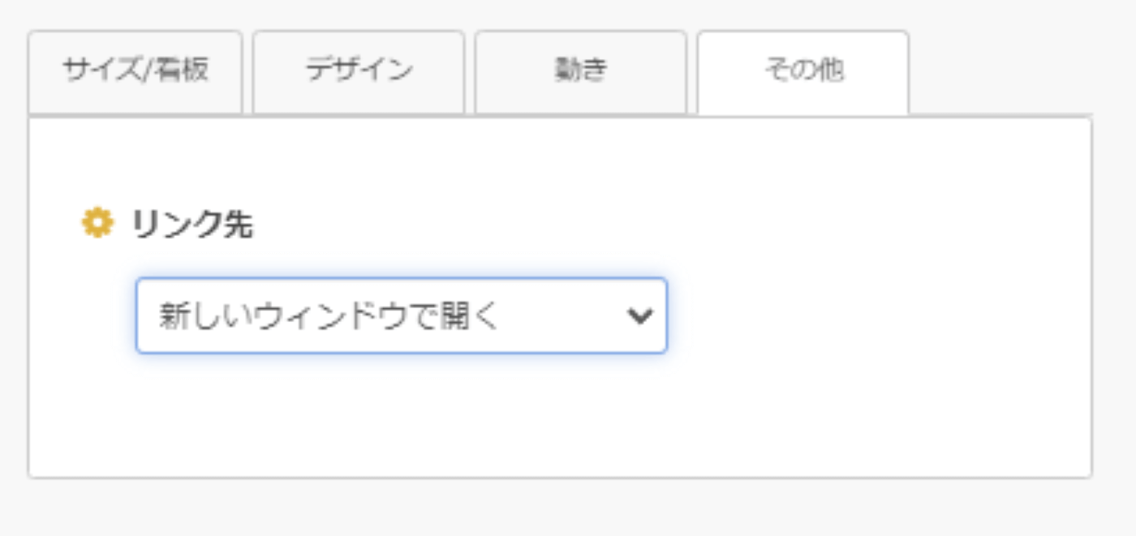The width and height of the screenshot is (1136, 536).
Task: Expand the 新しいウィンドウで開く dropdown
Action: [402, 315]
